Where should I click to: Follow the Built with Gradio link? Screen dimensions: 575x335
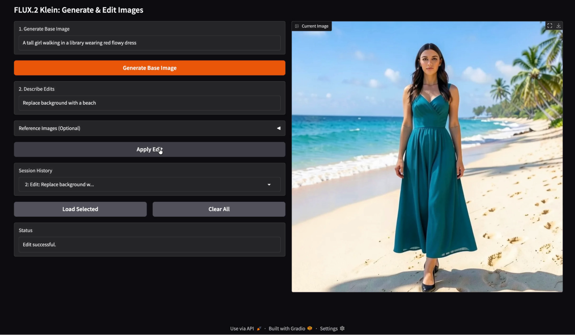(286, 328)
